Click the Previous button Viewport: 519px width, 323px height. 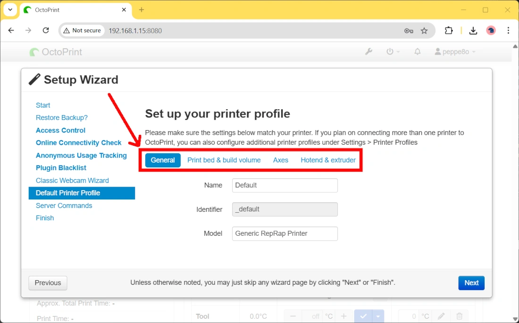click(x=48, y=283)
